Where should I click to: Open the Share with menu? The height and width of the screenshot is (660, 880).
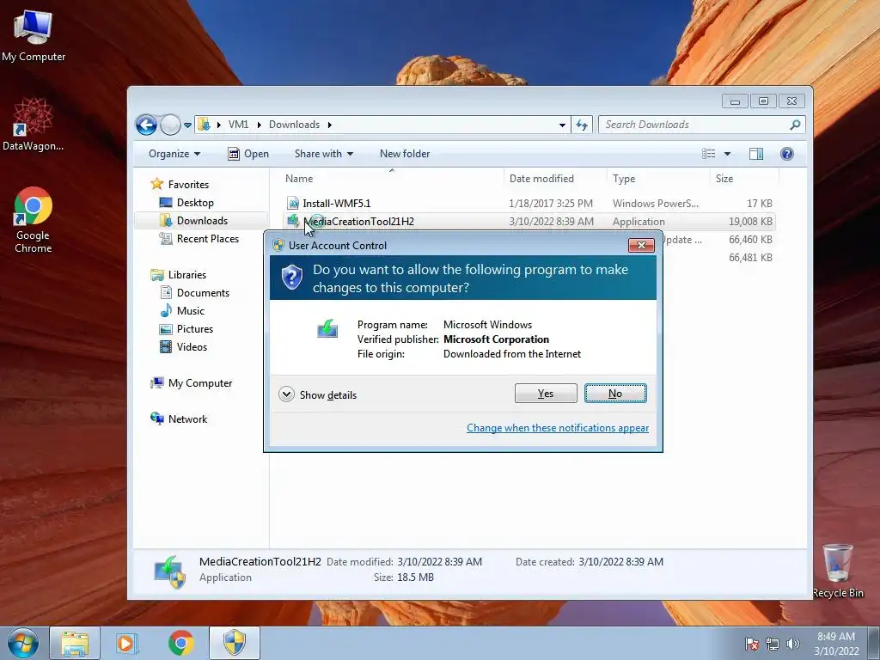(x=324, y=154)
